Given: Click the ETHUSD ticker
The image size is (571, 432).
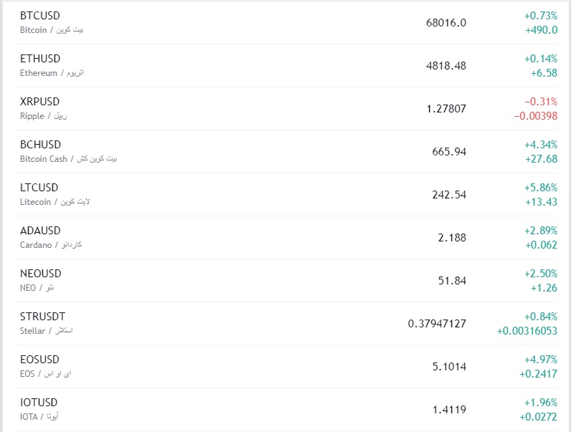Looking at the screenshot, I should [40, 59].
